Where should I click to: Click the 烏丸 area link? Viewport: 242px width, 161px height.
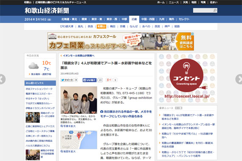pos(80,26)
